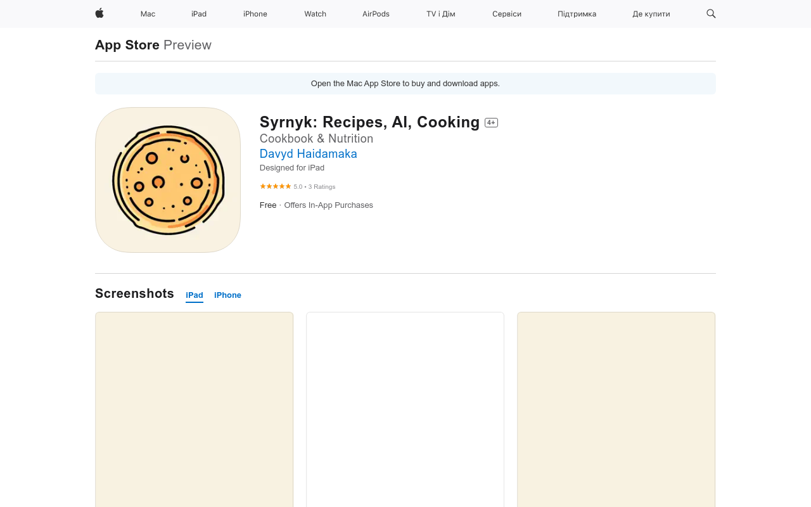Select AirPods in the navigation bar
This screenshot has width=811, height=507.
(x=376, y=14)
